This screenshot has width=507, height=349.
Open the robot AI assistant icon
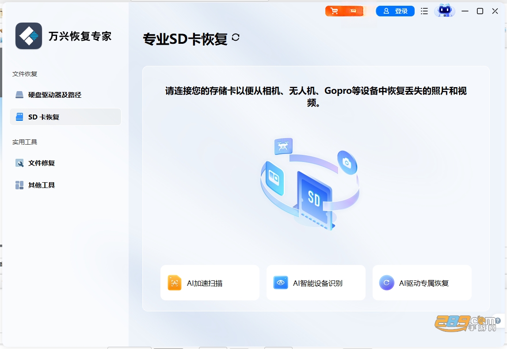click(x=445, y=11)
